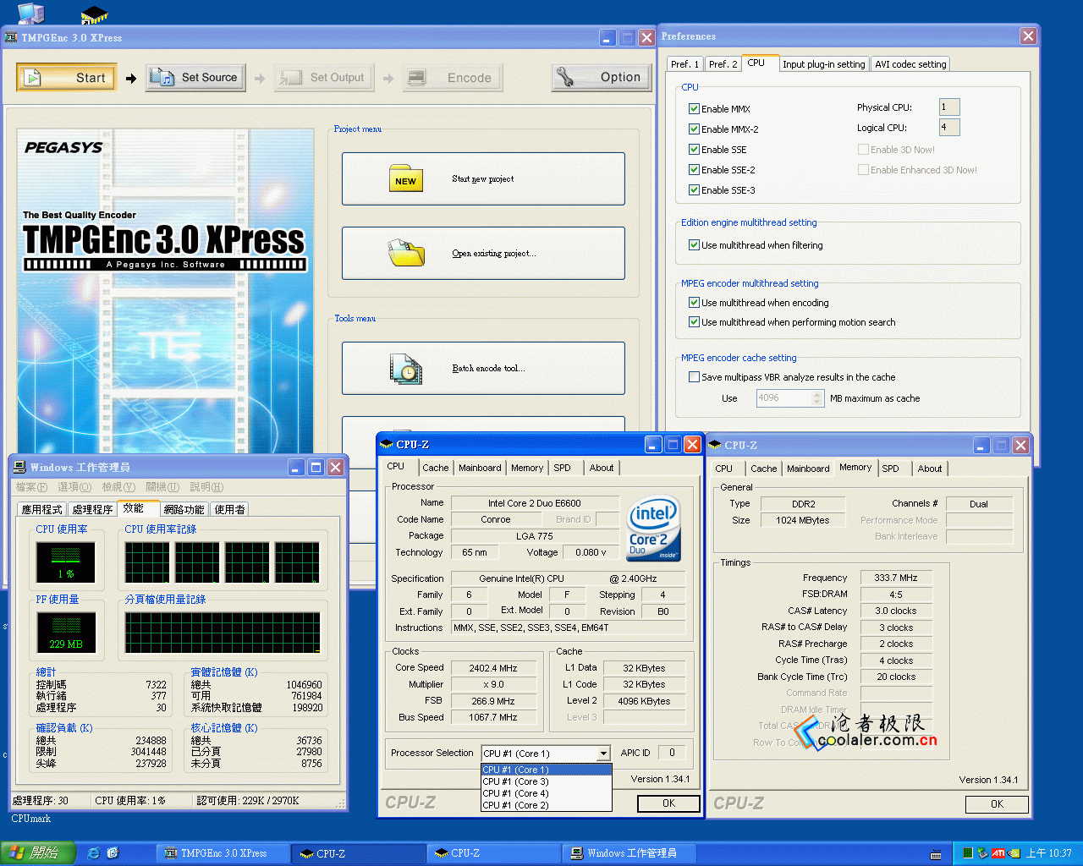Screen dimensions: 1083x866
Task: Click the Start button in TMPGEnc
Action: 66,78
